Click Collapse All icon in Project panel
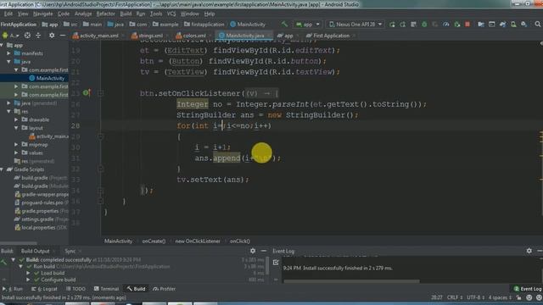Image resolution: width=543 pixels, height=305 pixels. [x=38, y=36]
